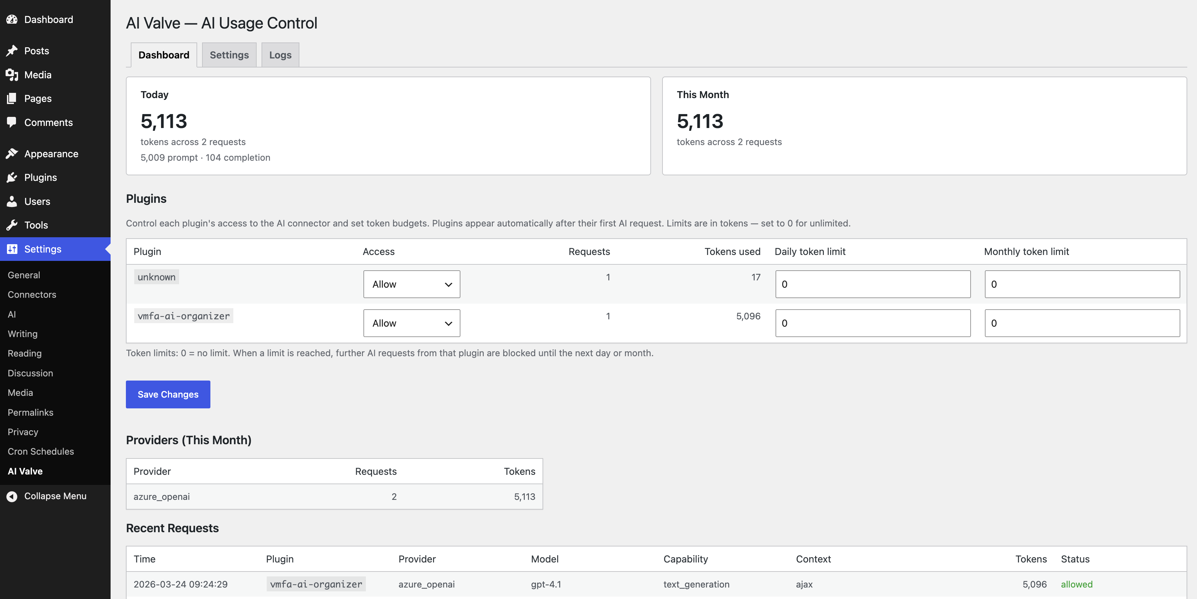This screenshot has width=1197, height=599.
Task: Click the Collapse Menu arrow icon
Action: point(12,496)
